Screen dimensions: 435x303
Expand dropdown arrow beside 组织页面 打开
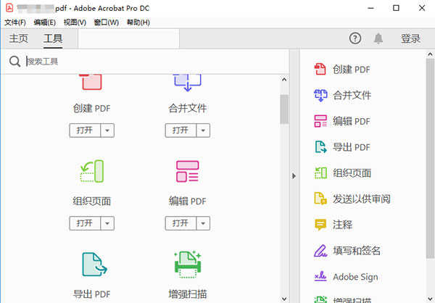click(x=107, y=223)
